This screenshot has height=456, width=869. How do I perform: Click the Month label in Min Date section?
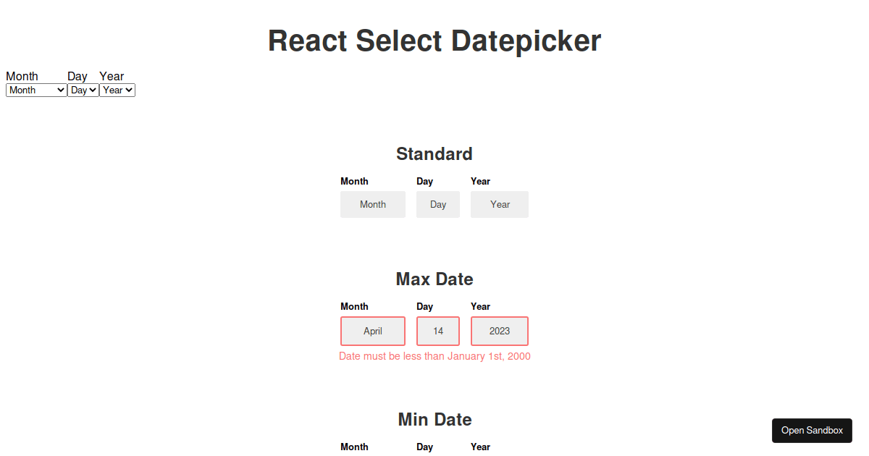point(354,447)
